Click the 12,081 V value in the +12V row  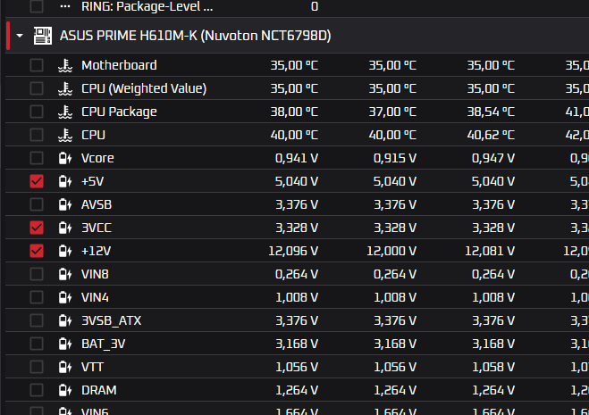coord(490,251)
